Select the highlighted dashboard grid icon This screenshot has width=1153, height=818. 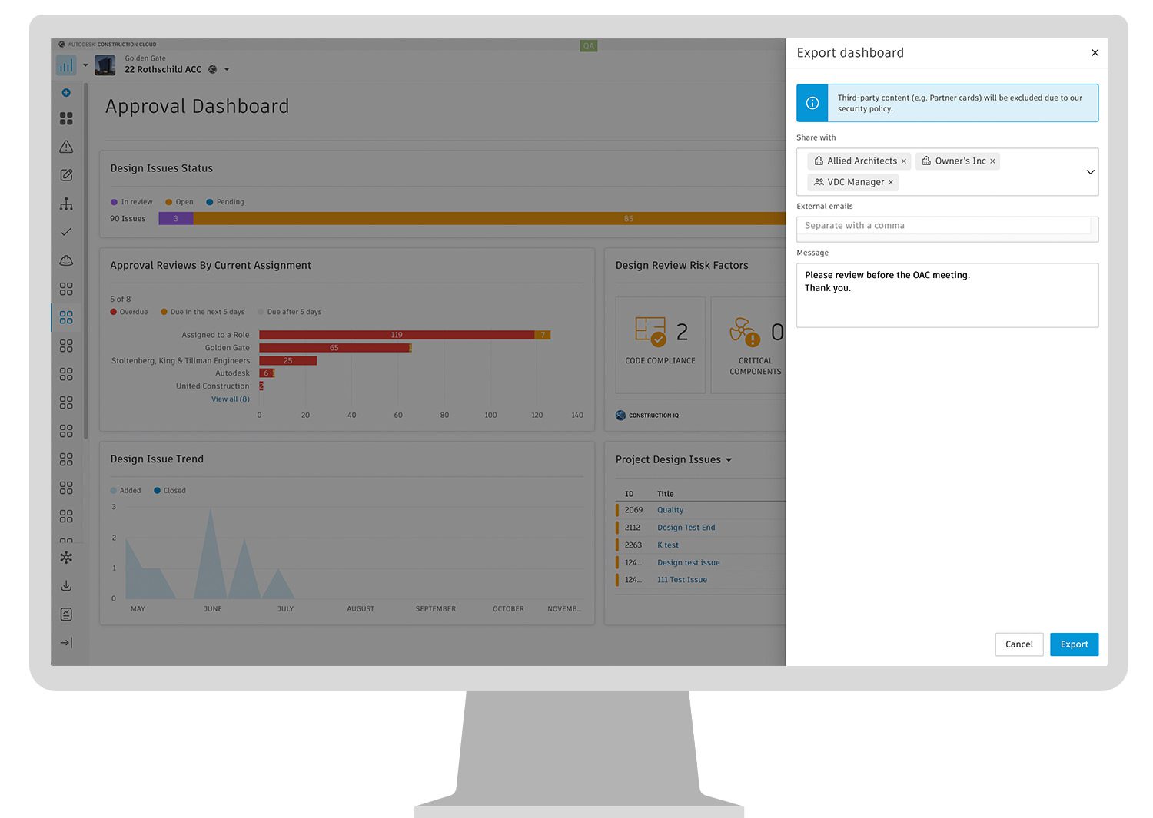pos(66,316)
